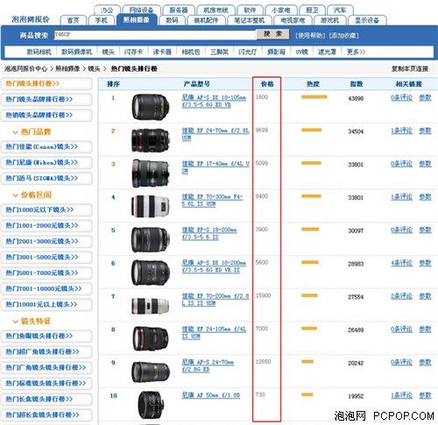Open the 闪存卡 category
The height and width of the screenshot is (425, 438).
133,52
